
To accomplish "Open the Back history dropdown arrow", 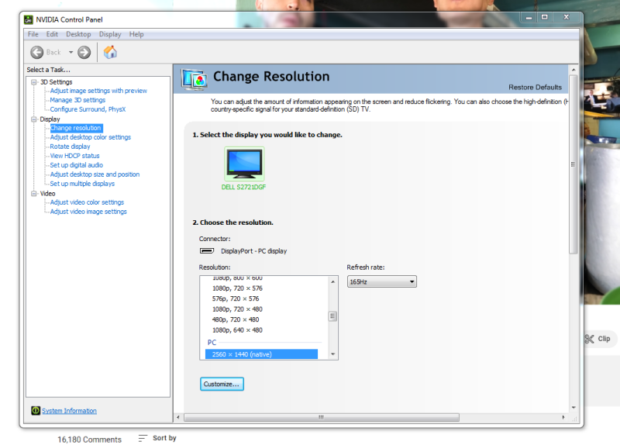I will click(71, 52).
